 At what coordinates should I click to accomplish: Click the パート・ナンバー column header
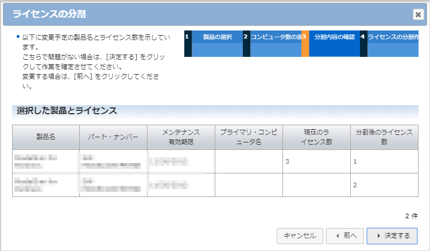tap(113, 137)
